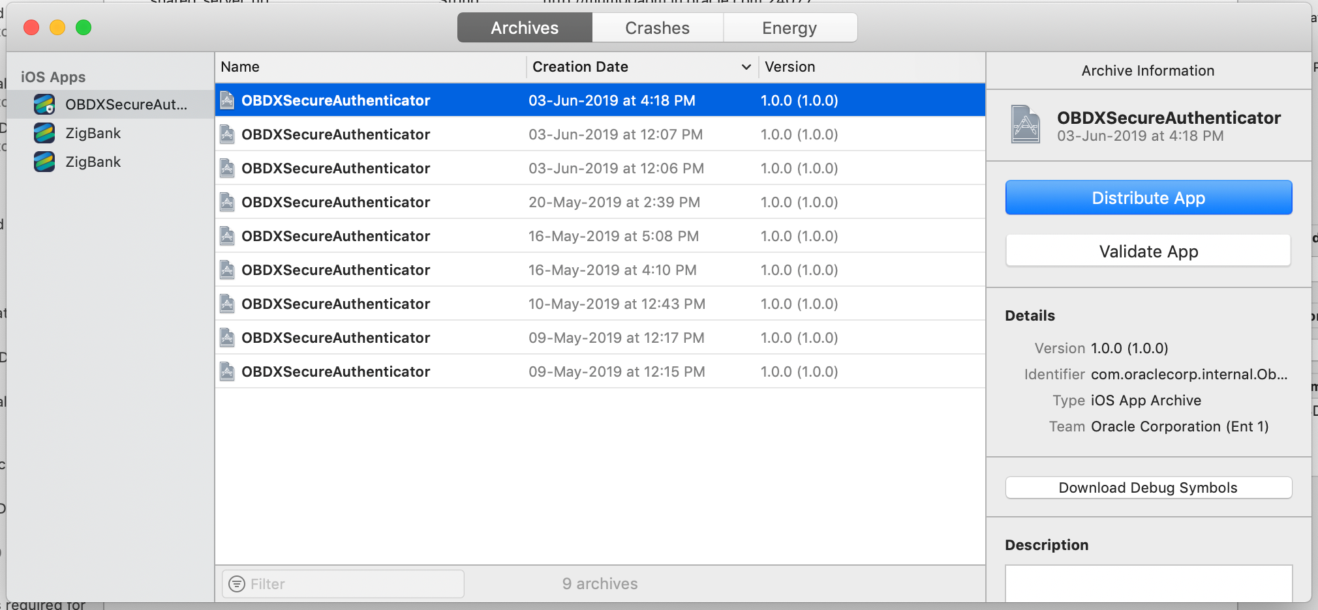Select archive name dated 03-Jun-2019 at 12:06 PM

[x=335, y=168]
